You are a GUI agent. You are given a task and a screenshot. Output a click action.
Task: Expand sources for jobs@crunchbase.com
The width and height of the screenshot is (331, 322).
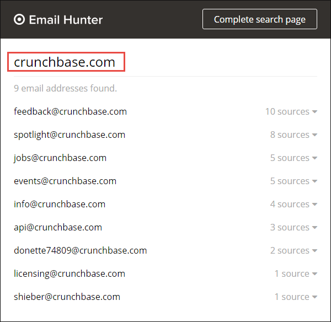pos(293,158)
